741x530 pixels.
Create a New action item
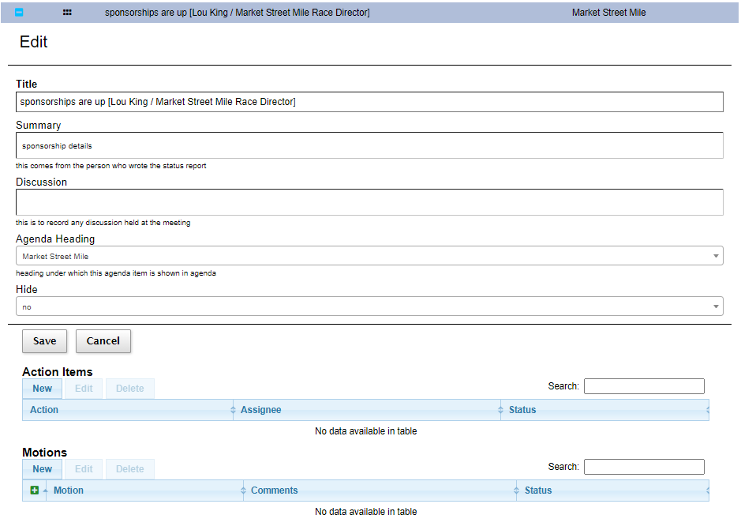pos(42,389)
